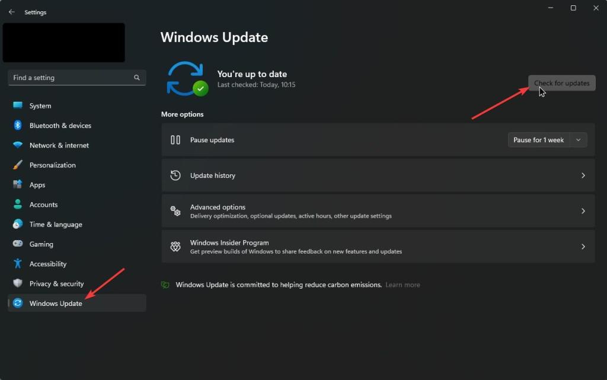Viewport: 607px width, 380px height.
Task: Click the redacted user profile block
Action: (x=64, y=43)
